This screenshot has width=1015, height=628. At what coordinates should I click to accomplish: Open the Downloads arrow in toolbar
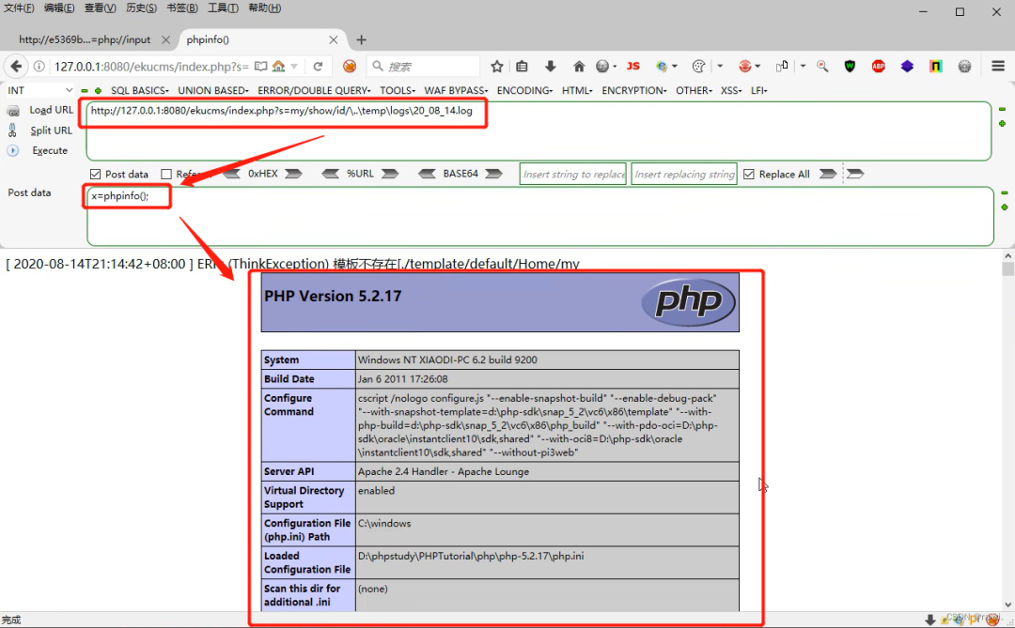(550, 66)
